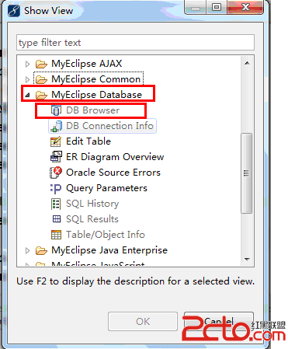Click the Edit Table icon
This screenshot has width=288, height=349.
click(56, 141)
